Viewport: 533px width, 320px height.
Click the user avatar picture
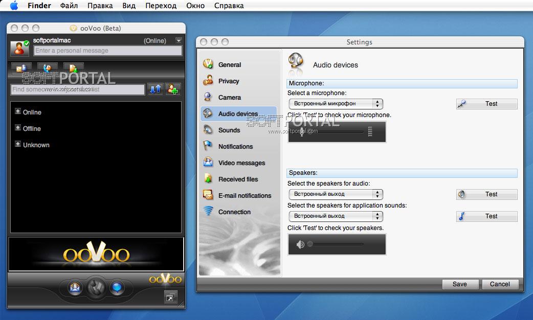tap(19, 48)
